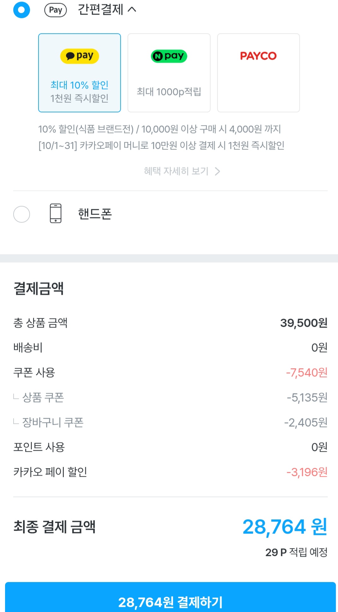The height and width of the screenshot is (612, 338).
Task: Click the Pay badge icon beside 간편결제
Action: coord(56,10)
